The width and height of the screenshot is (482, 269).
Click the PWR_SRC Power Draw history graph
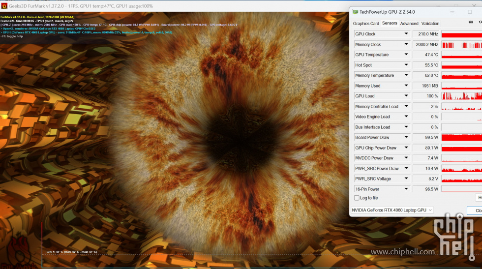[462, 169]
